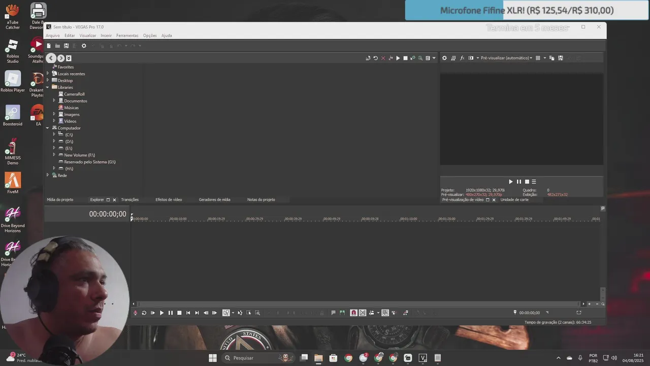
Task: Click the record microphone button in the timeline transport
Action: point(135,313)
